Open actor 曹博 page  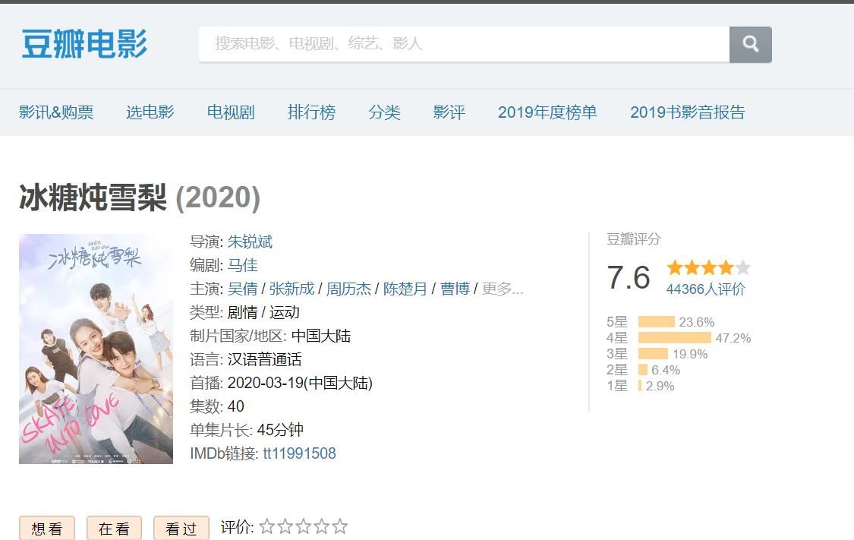(455, 289)
